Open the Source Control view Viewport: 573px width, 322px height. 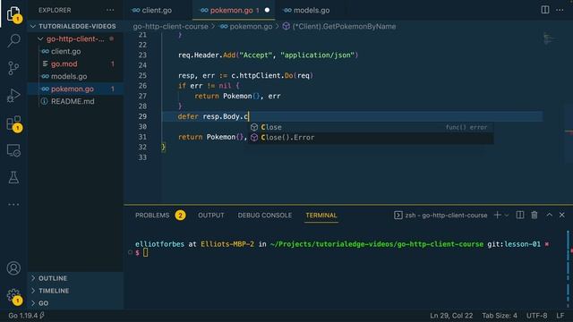(13, 68)
